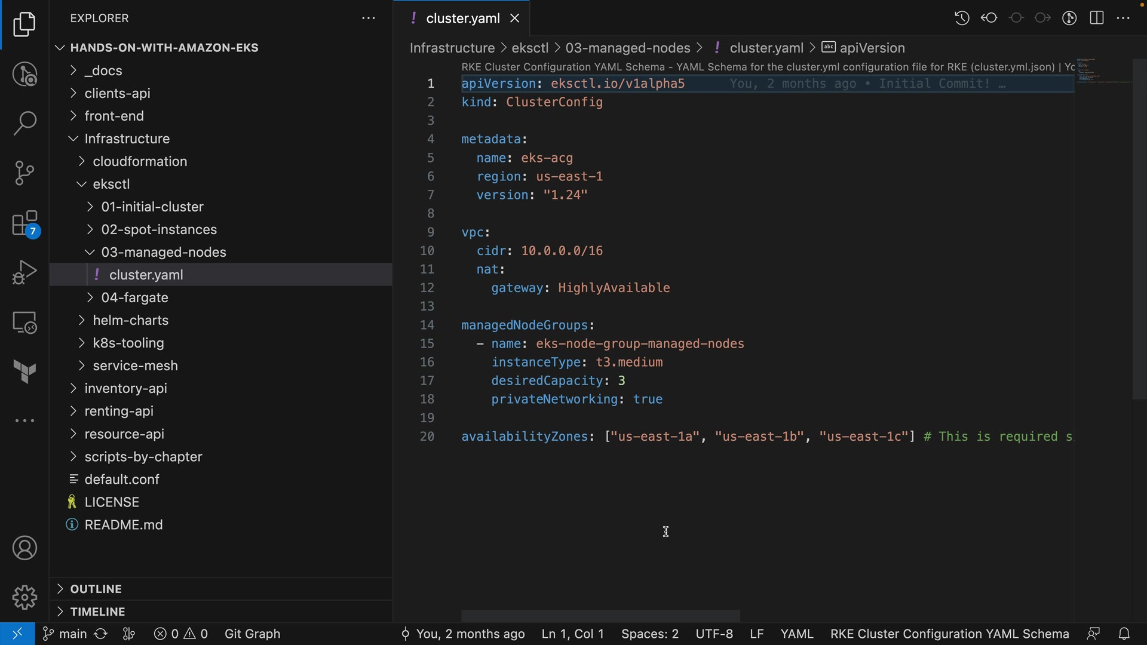1147x645 pixels.
Task: Click the main branch status button
Action: pos(65,634)
